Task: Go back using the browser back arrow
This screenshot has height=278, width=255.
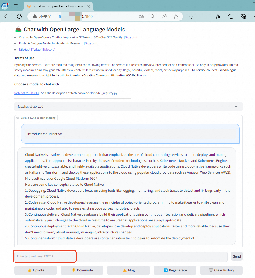Action: (7, 16)
